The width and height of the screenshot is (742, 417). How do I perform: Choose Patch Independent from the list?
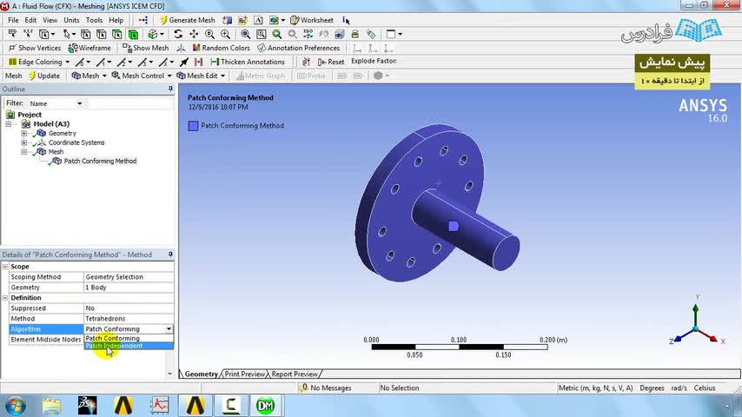[129, 346]
